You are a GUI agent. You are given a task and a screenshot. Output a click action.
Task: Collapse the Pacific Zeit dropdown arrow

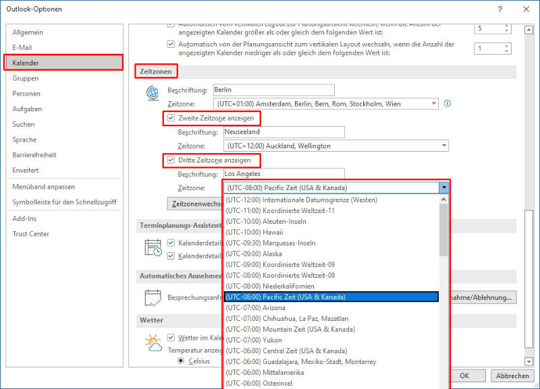444,188
